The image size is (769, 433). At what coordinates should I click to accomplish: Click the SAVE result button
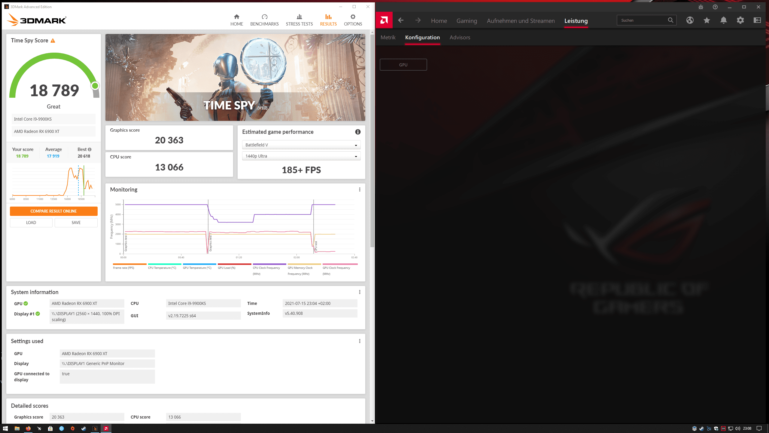coord(76,223)
